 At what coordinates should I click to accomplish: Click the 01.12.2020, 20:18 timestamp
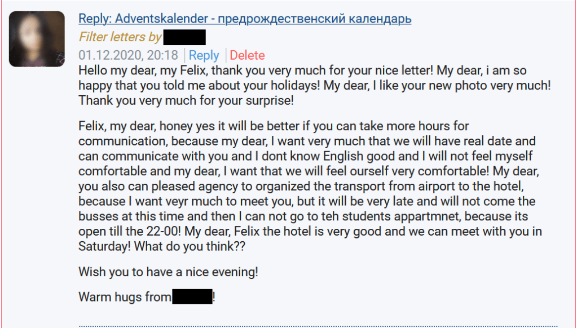(x=128, y=55)
